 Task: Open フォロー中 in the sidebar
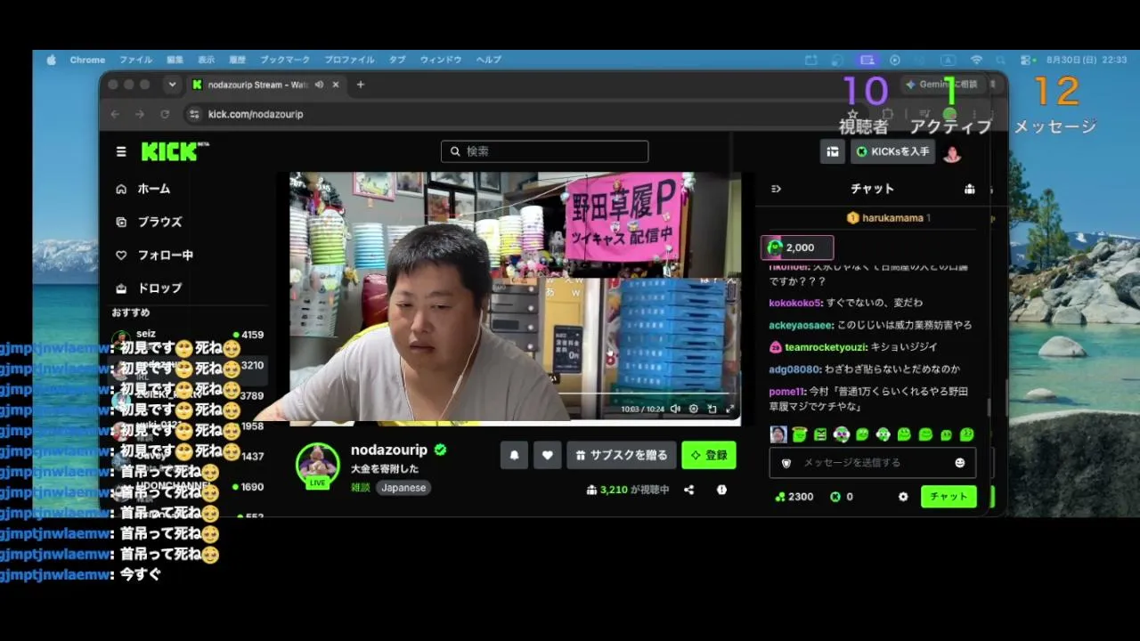click(154, 255)
